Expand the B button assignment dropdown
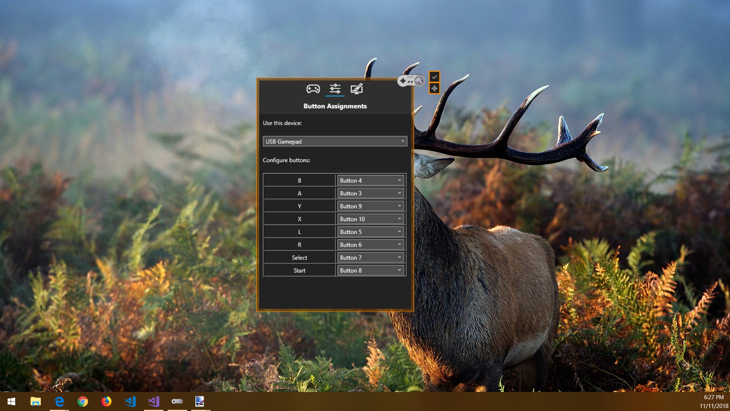The width and height of the screenshot is (730, 411). (370, 180)
